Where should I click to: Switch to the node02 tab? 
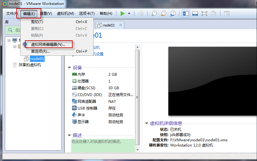coord(110,25)
